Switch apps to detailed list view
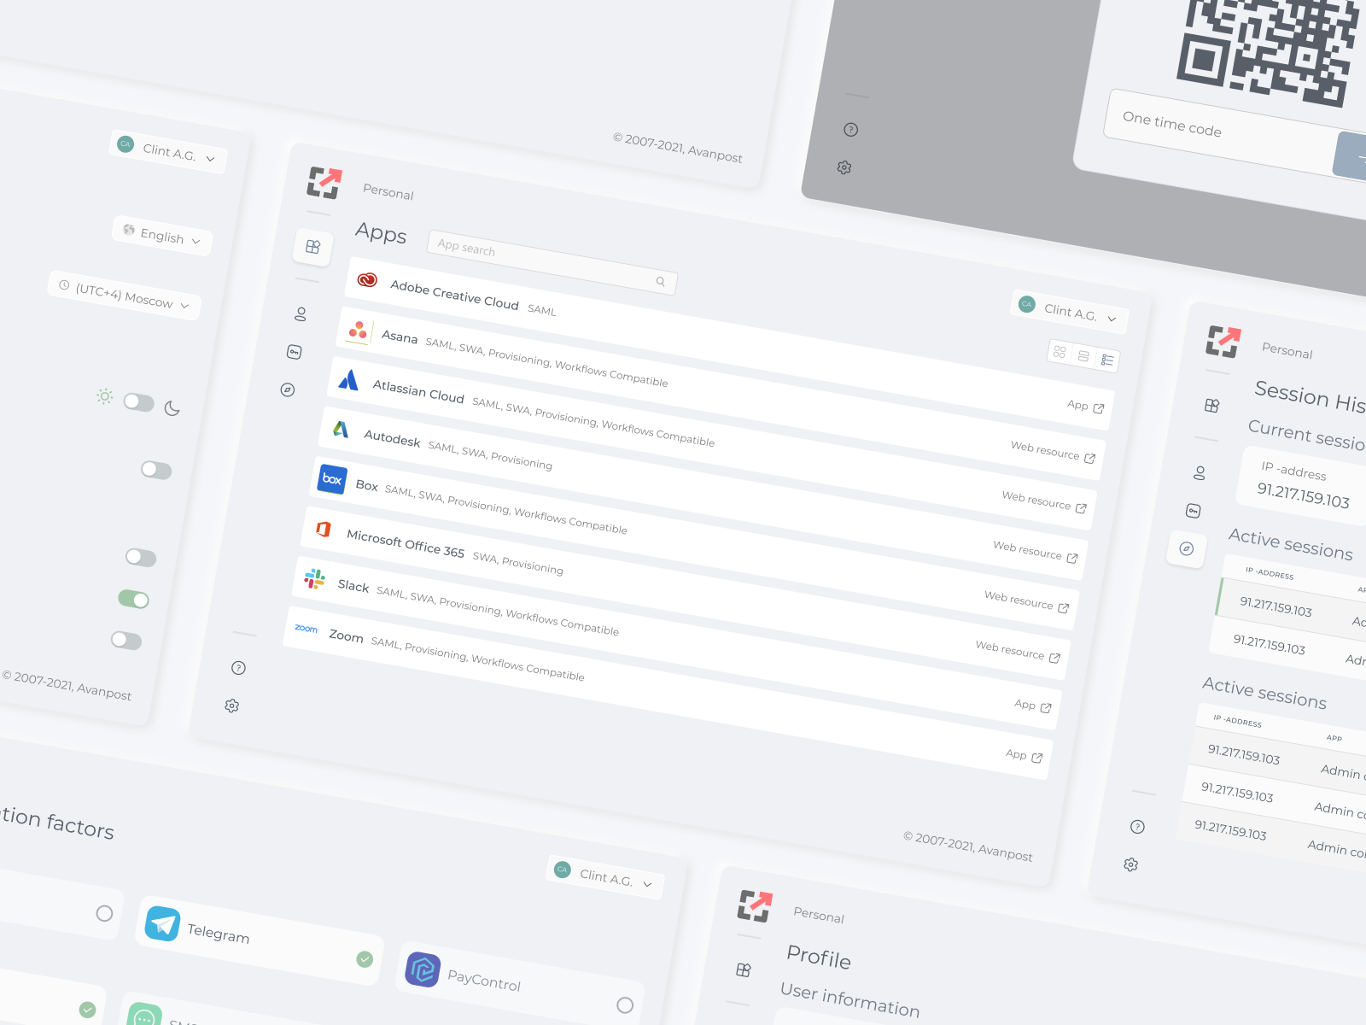Image resolution: width=1366 pixels, height=1025 pixels. 1106,360
